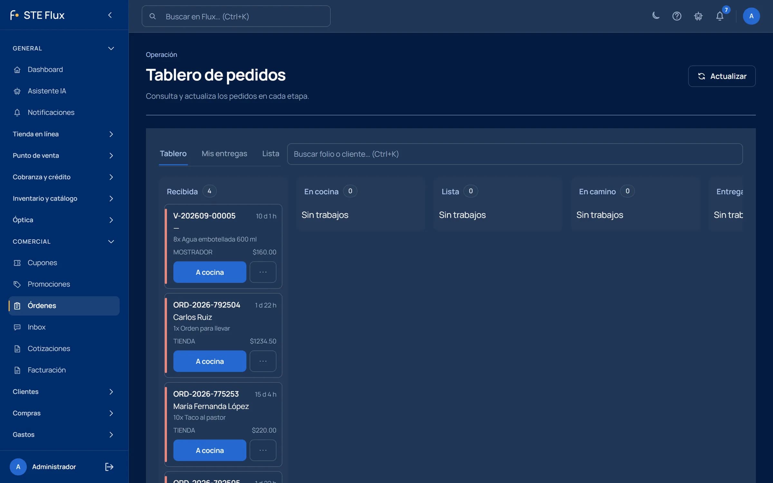
Task: Click the logout icon beside Administrador
Action: [x=109, y=467]
